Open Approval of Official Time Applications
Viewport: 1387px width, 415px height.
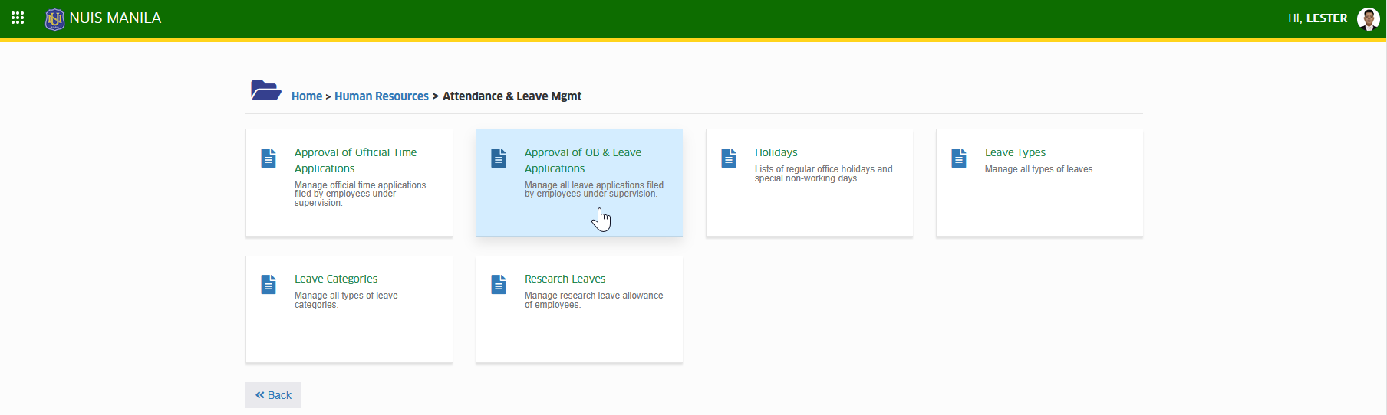click(355, 161)
